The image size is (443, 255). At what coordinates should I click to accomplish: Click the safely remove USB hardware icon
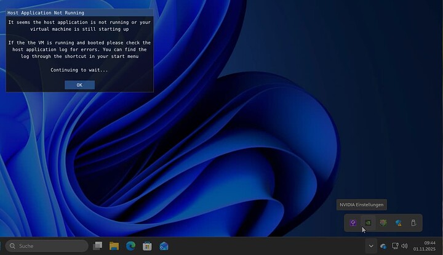coord(413,222)
